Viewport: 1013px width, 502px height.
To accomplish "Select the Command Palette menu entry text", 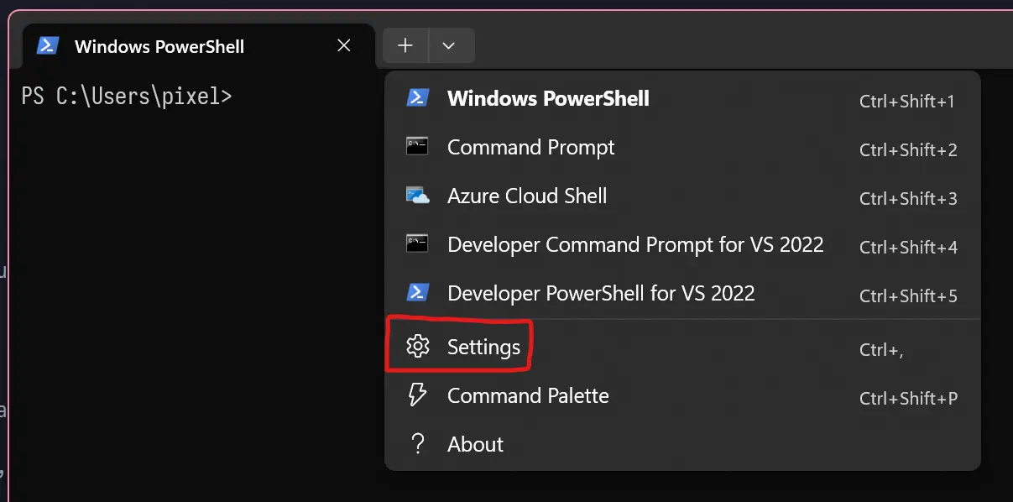I will [528, 396].
